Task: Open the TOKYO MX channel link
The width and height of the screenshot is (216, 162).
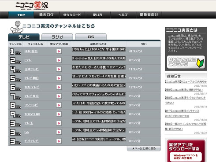Action: [x=32, y=114]
